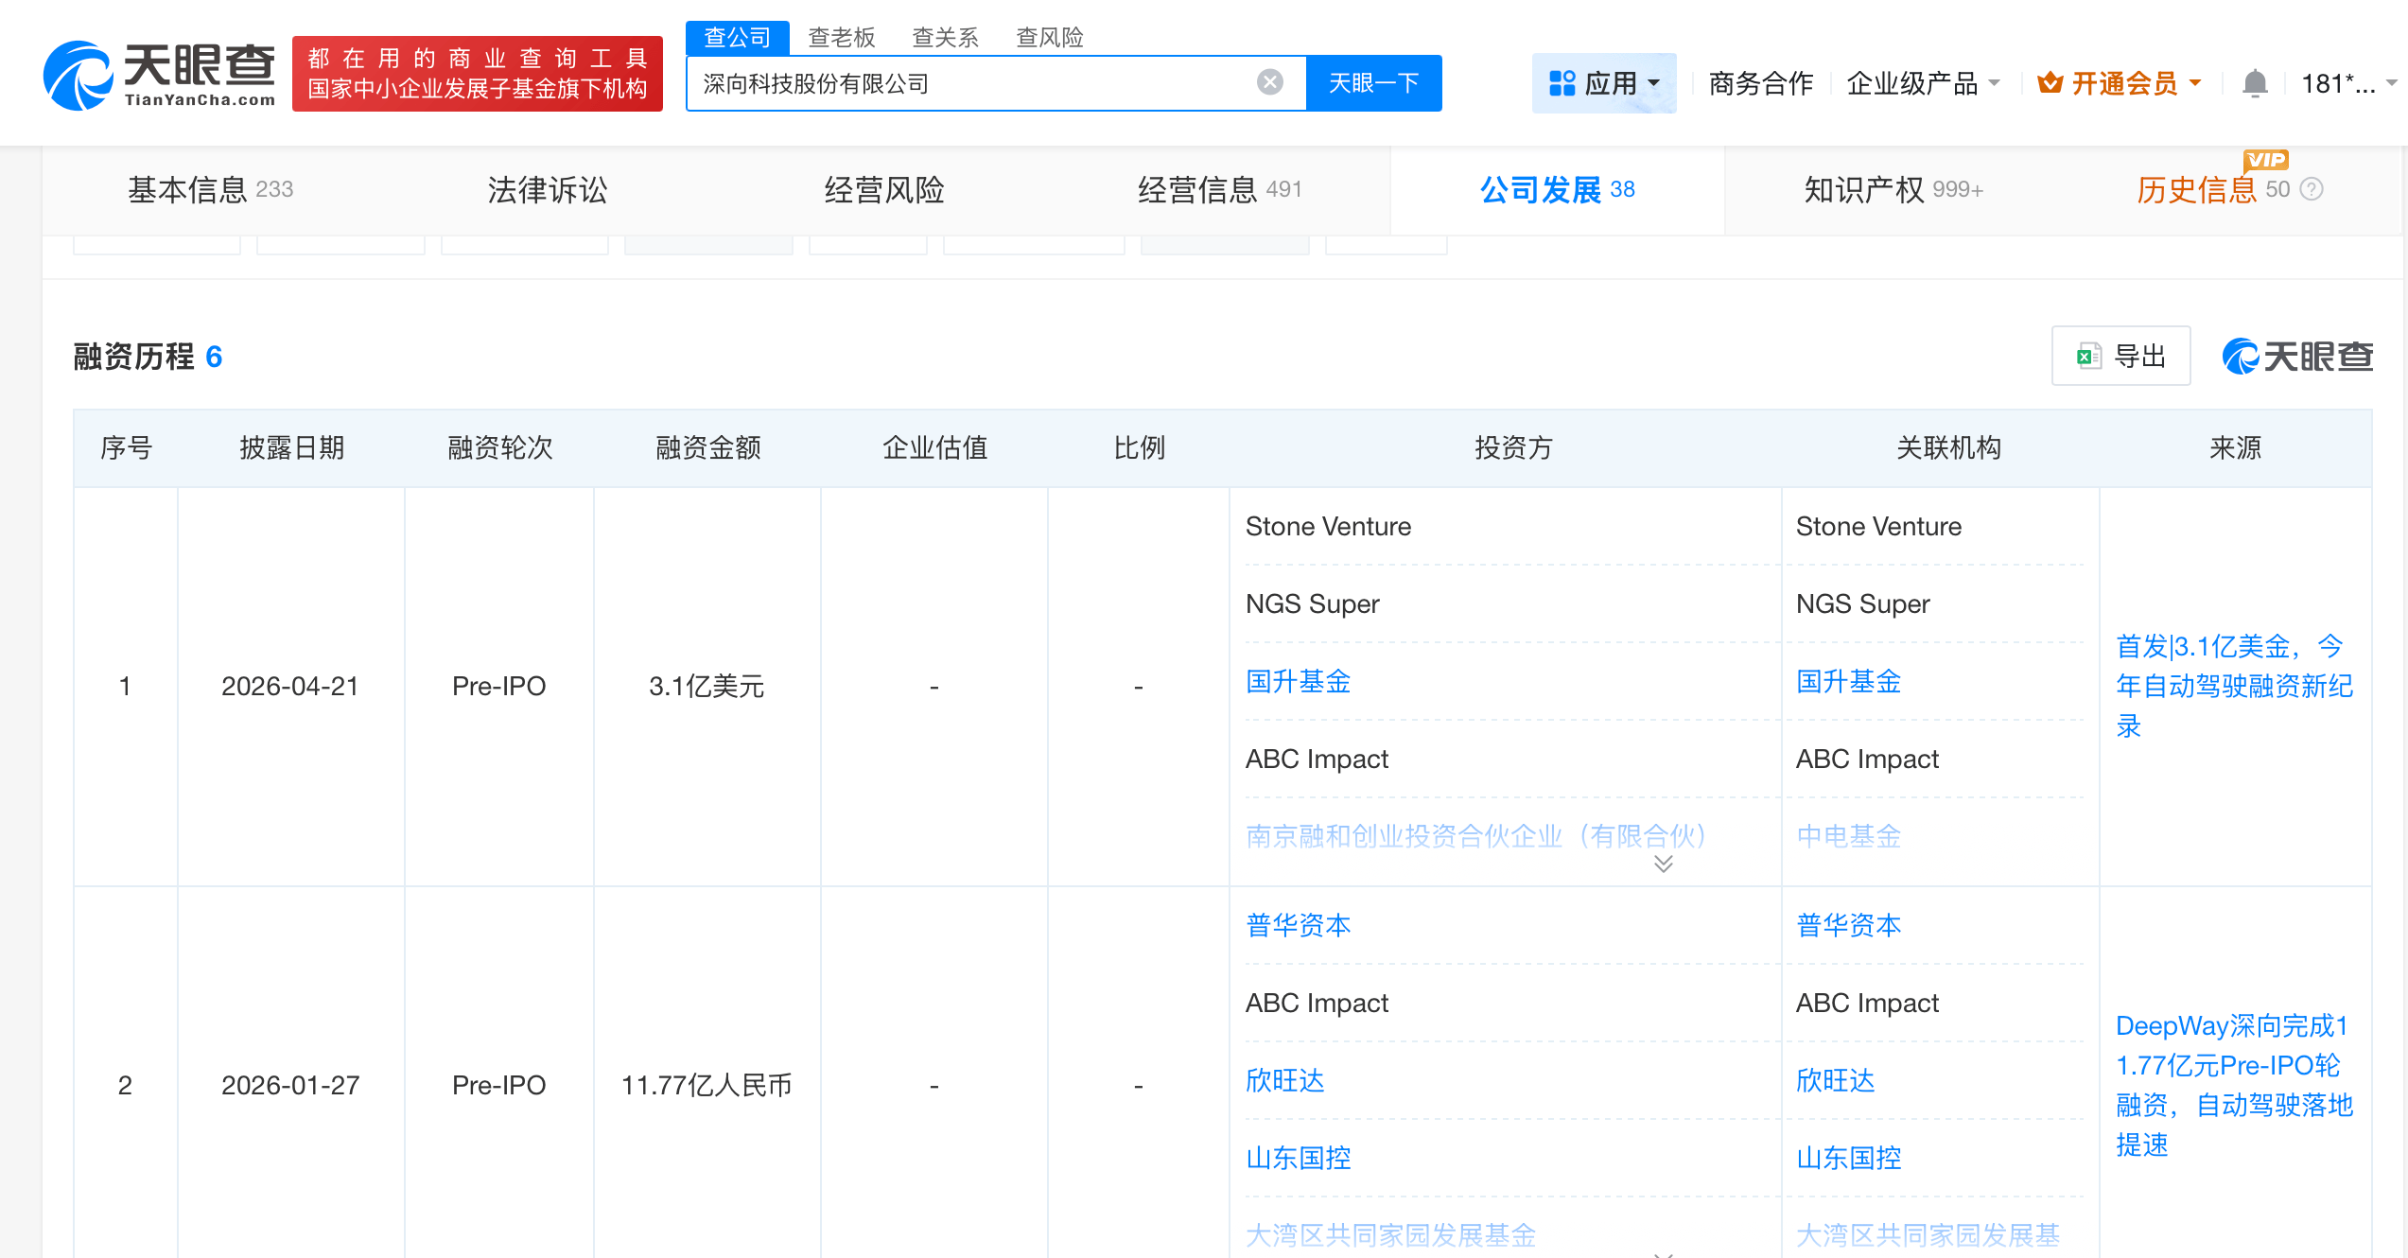Export the financing history via 导出
Screen dimensions: 2408x1258
[x=2120, y=357]
